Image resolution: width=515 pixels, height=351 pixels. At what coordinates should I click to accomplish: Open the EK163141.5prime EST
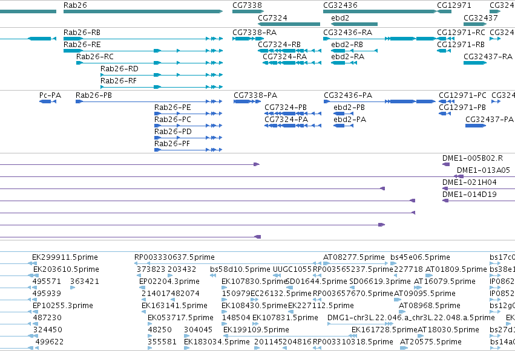click(145, 311)
